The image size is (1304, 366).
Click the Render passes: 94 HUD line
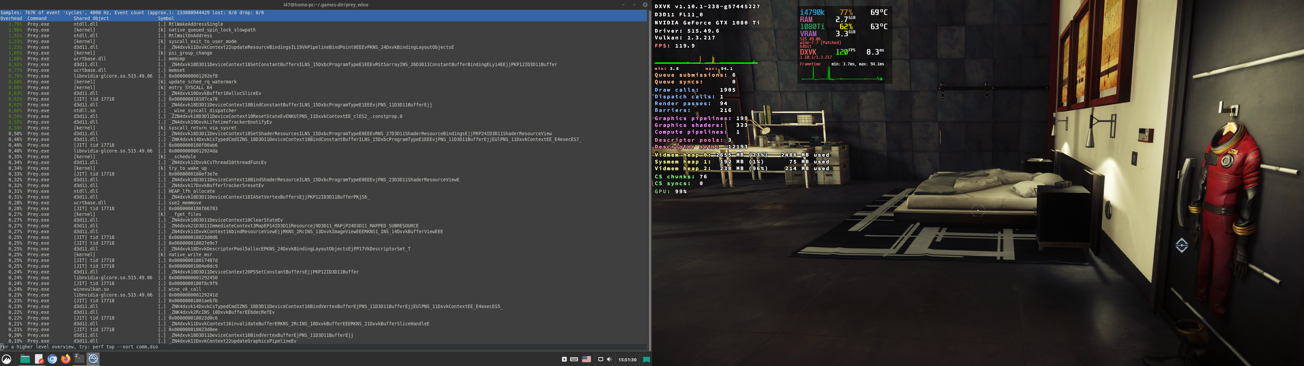pos(691,104)
